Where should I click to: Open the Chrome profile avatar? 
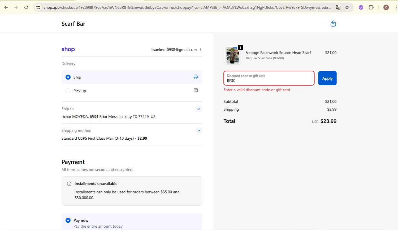click(386, 7)
